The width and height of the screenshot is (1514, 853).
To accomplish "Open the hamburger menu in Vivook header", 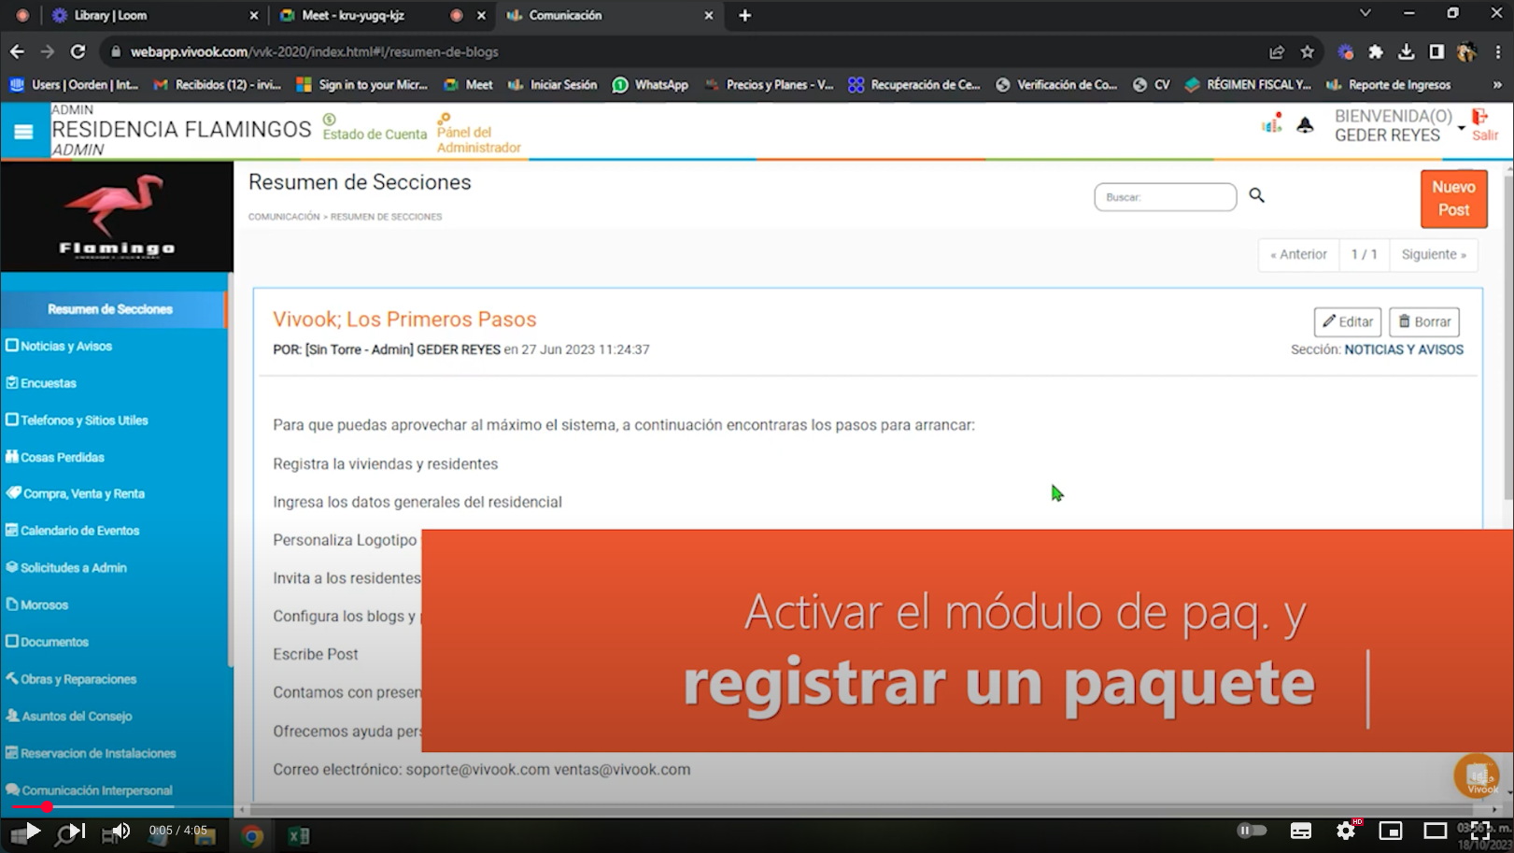I will (x=24, y=132).
